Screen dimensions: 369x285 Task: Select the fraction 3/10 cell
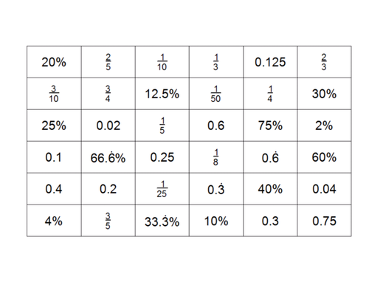click(54, 94)
